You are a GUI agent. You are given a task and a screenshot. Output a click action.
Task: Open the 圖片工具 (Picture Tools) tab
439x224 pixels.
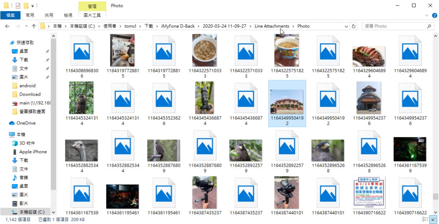[x=92, y=15]
